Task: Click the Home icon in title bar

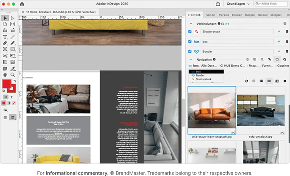Action: coord(22,4)
